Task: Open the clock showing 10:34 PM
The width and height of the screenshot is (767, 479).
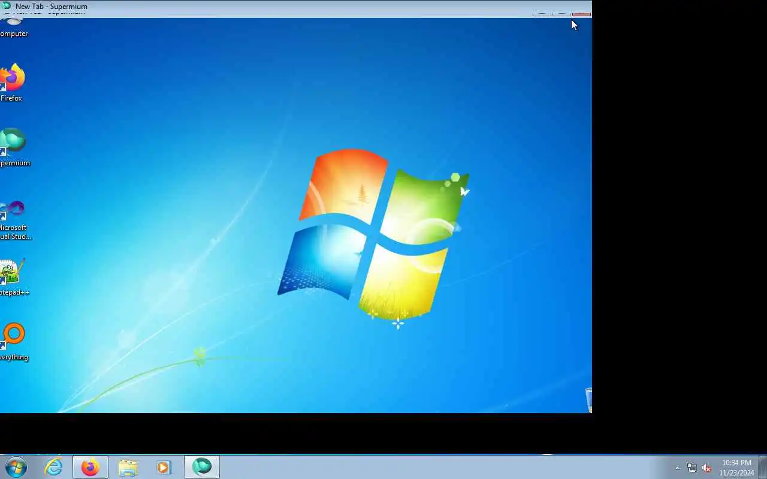Action: pos(736,468)
